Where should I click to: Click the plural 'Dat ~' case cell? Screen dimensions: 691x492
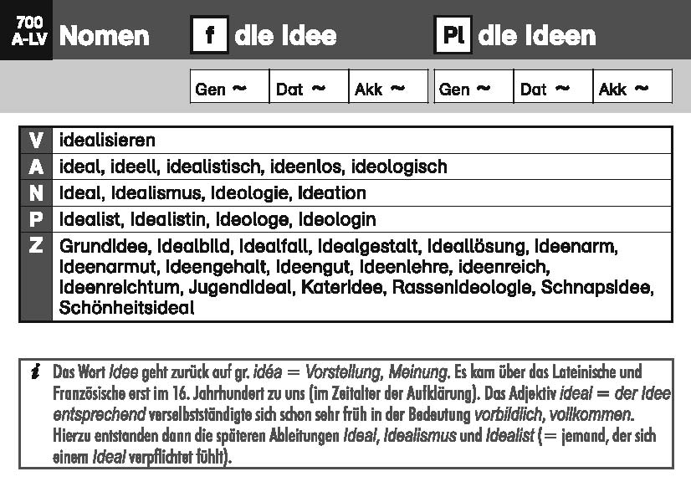click(x=553, y=87)
